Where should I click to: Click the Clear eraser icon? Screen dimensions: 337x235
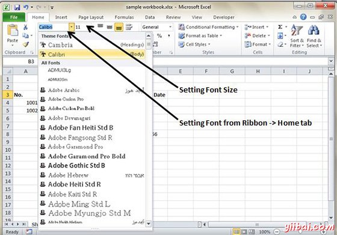pyautogui.click(x=280, y=44)
